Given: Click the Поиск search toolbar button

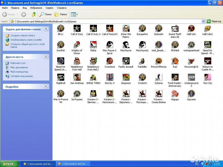Looking at the screenshot, I should [46, 14].
